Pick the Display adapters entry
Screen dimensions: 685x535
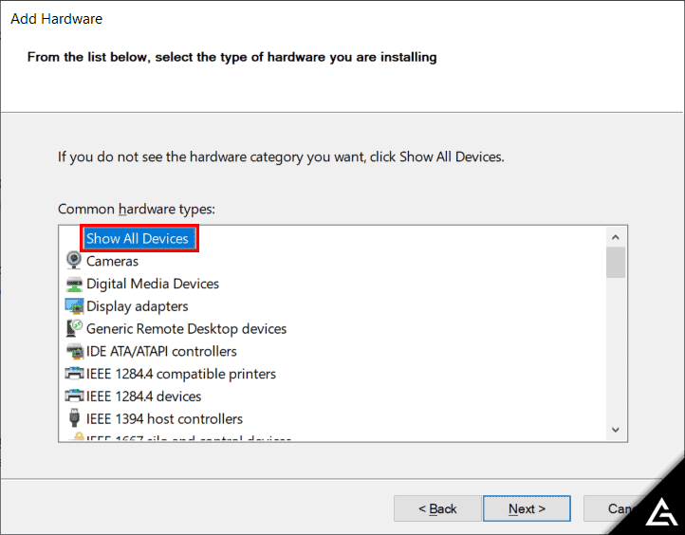tap(138, 306)
